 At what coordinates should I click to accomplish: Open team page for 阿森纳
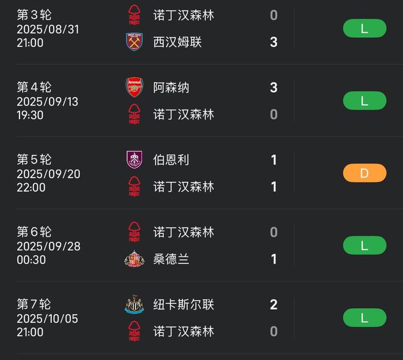171,87
